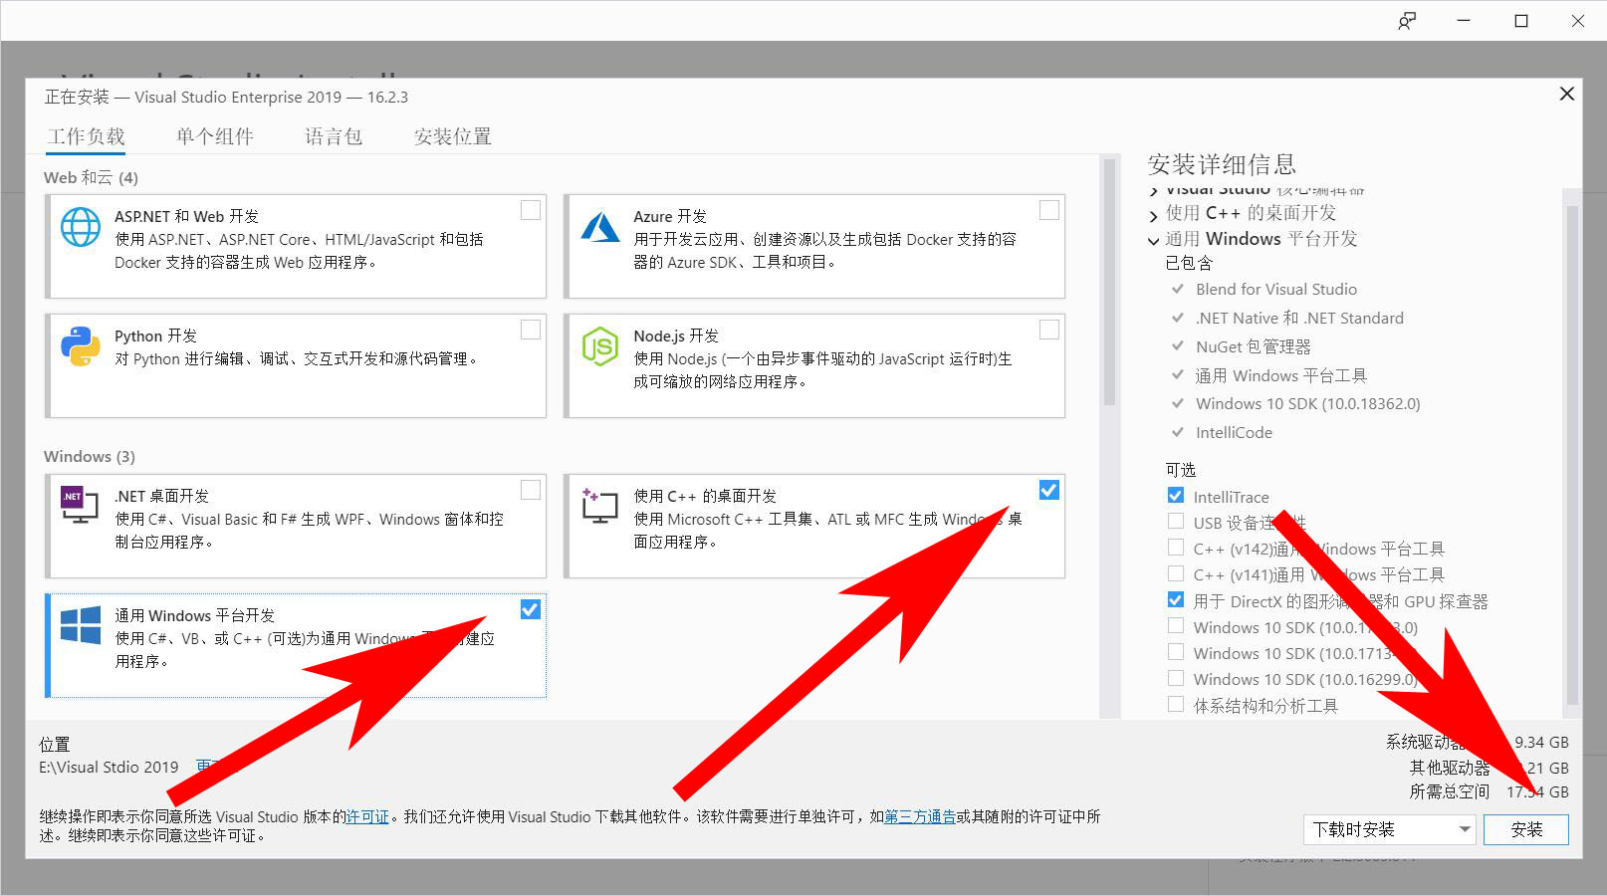The height and width of the screenshot is (896, 1607).
Task: Check C++ (v141) 通用 Windows 平台工具
Action: (1176, 573)
